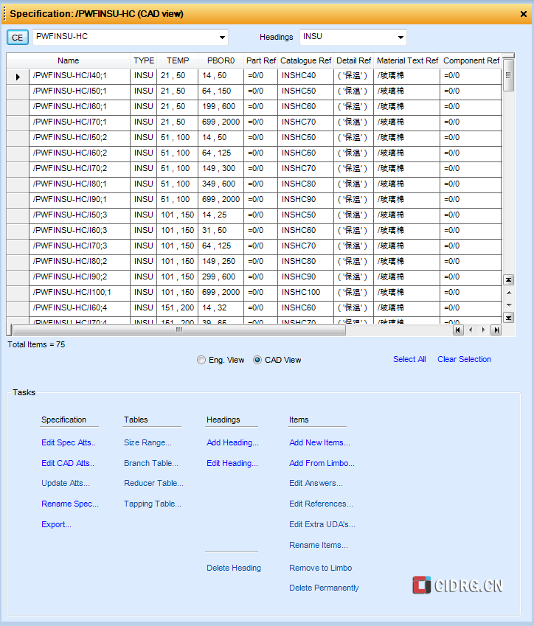Open the PWFINSU-HC specification dropdown
Viewport: 534px width, 626px height.
222,38
